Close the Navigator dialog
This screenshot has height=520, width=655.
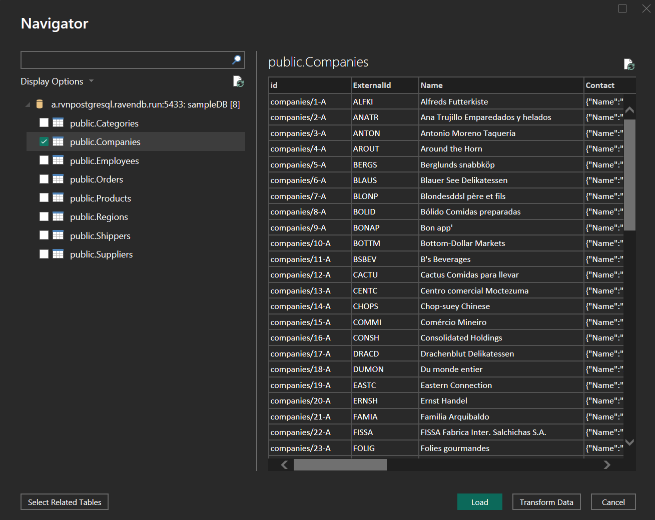tap(646, 8)
